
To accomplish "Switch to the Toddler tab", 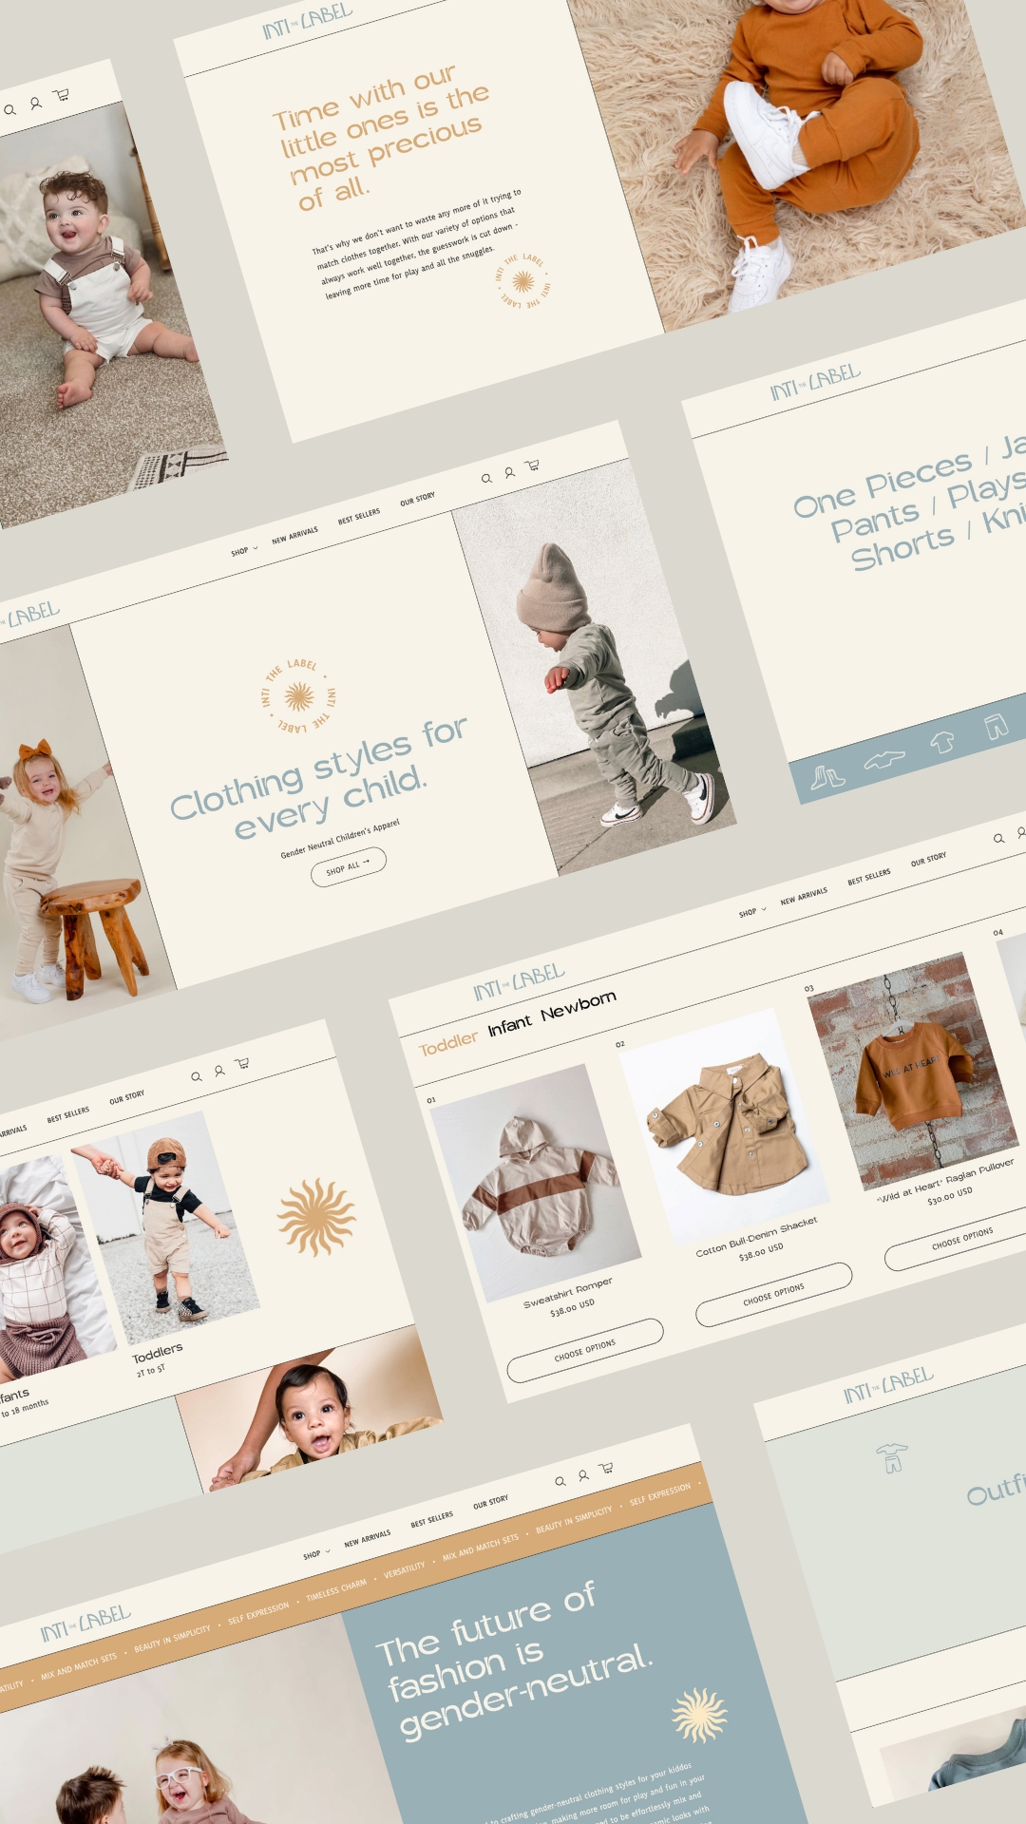I will (448, 1043).
